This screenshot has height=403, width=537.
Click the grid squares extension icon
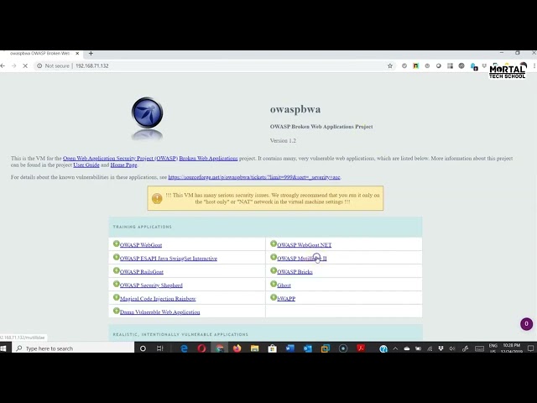450,65
